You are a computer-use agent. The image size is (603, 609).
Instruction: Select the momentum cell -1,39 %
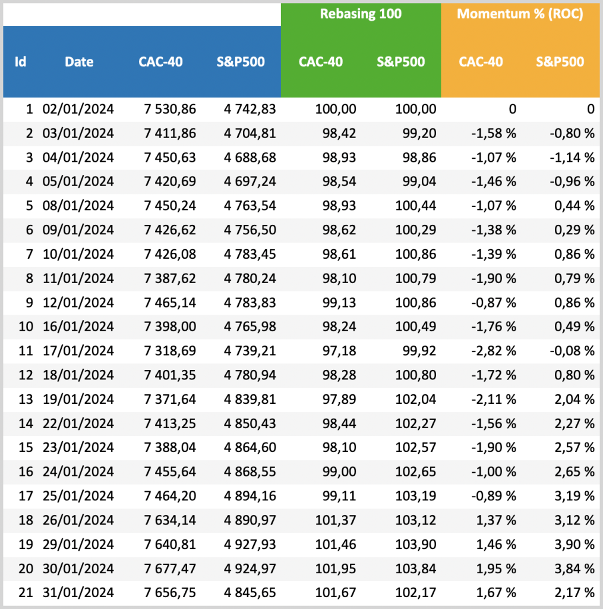[494, 255]
